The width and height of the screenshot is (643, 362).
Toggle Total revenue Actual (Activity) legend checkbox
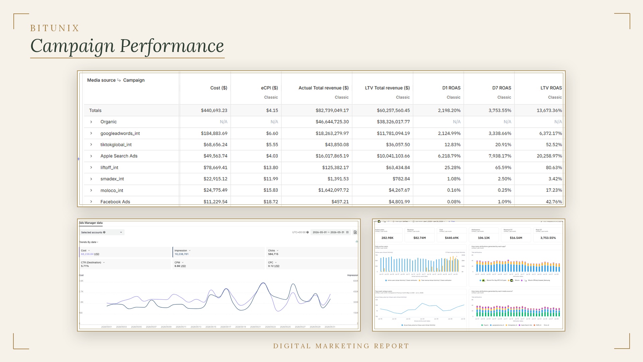pos(420,280)
